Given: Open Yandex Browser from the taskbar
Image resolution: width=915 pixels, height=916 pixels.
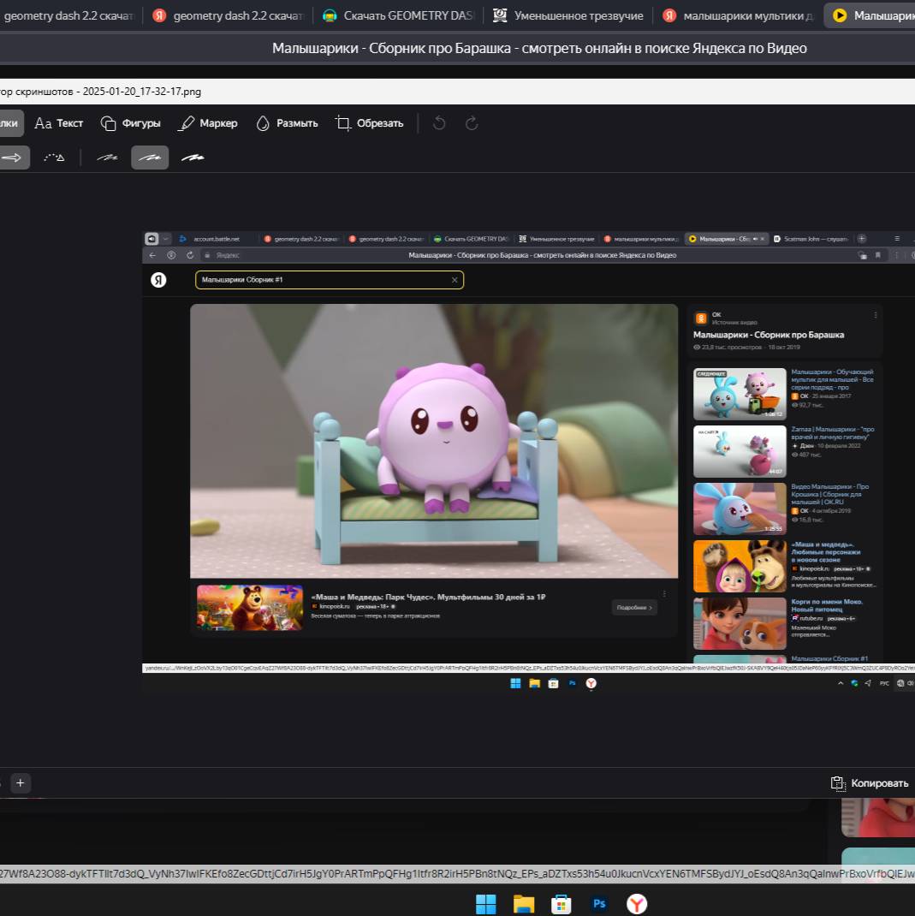Looking at the screenshot, I should click(637, 904).
